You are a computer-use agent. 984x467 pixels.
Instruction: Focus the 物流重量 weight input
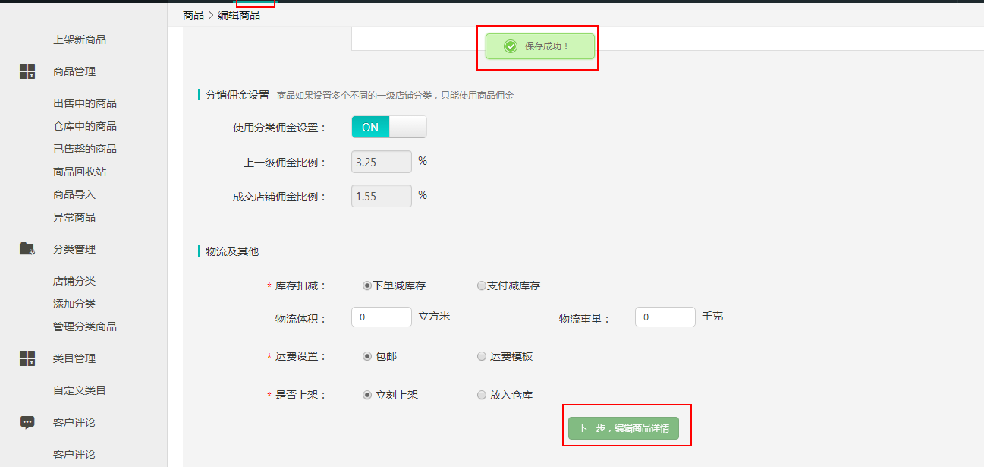click(x=665, y=317)
